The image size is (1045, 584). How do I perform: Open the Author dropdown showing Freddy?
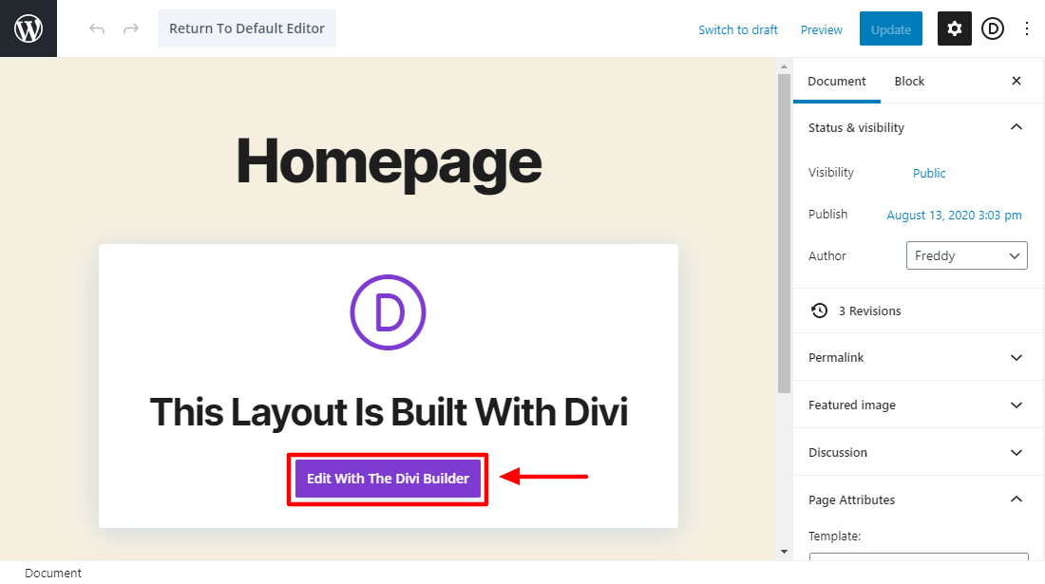pyautogui.click(x=966, y=255)
